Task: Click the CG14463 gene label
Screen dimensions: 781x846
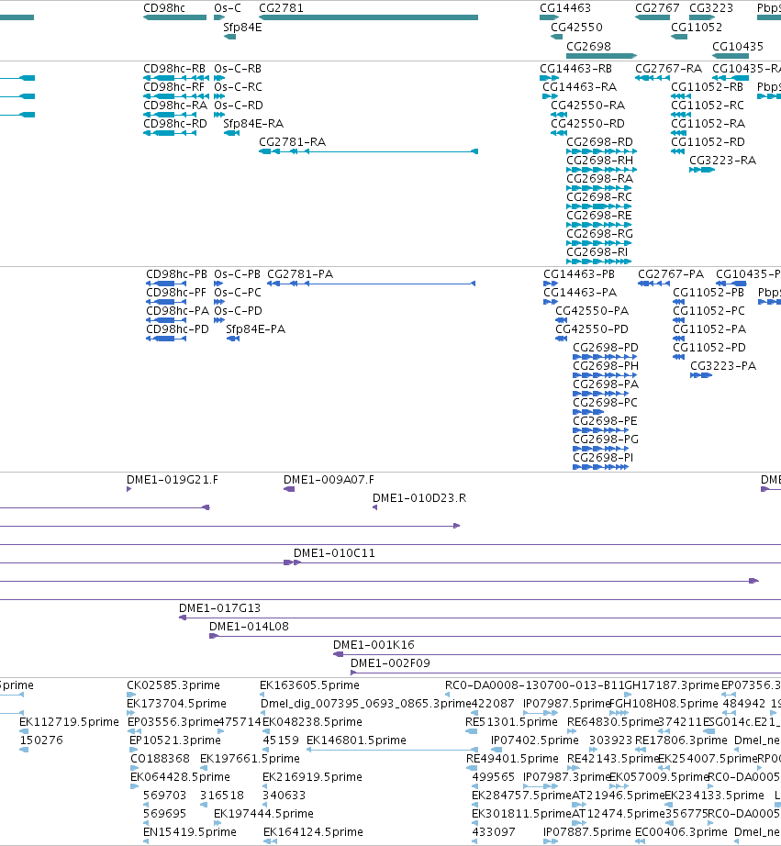Action: pyautogui.click(x=565, y=8)
